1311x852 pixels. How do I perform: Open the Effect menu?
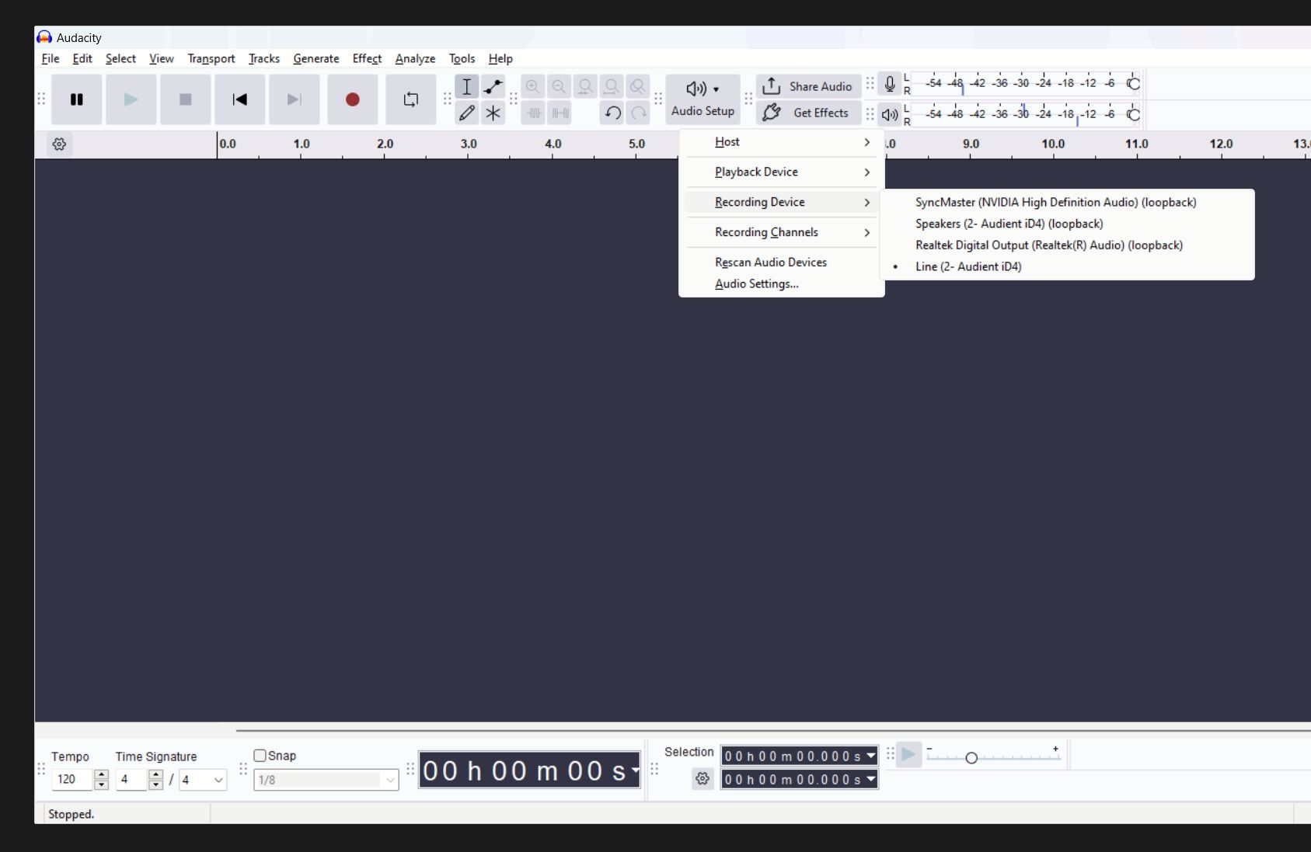pyautogui.click(x=367, y=58)
